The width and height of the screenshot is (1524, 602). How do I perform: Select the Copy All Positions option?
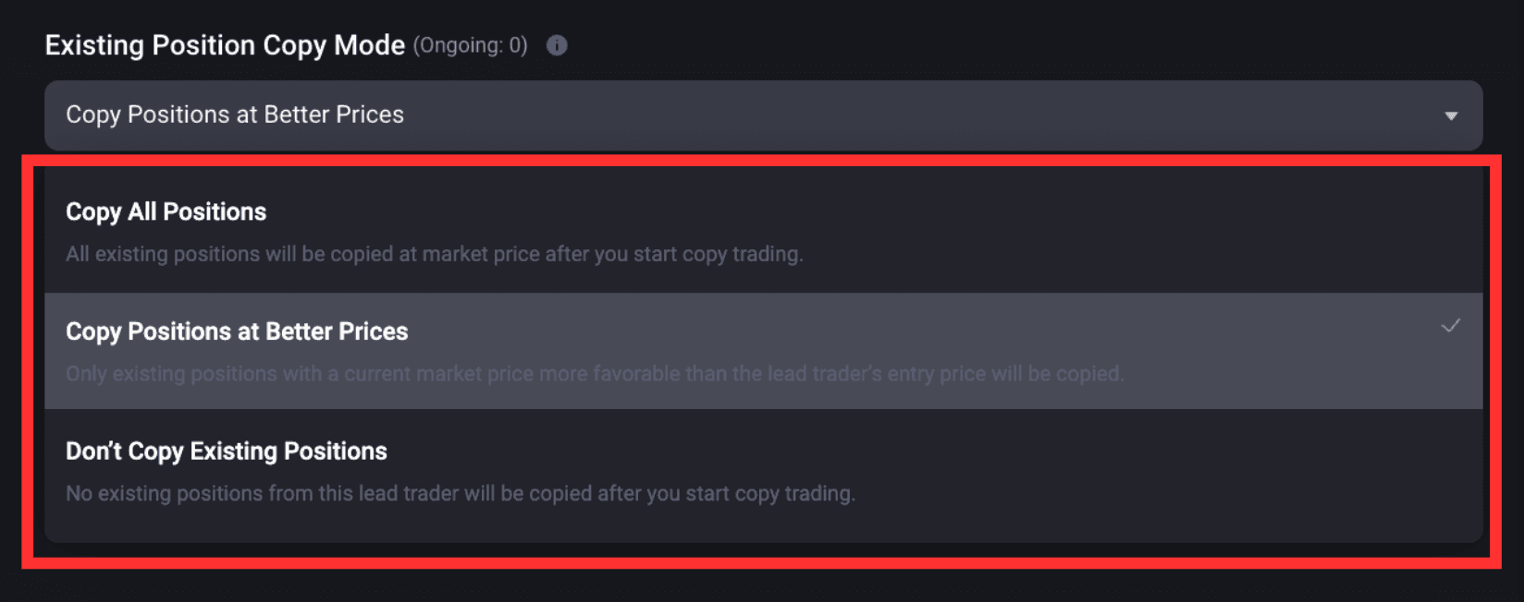764,232
